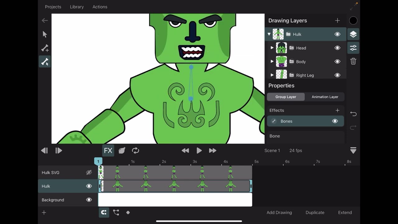Hide the Hulk group layer
The width and height of the screenshot is (398, 224).
[x=337, y=34]
